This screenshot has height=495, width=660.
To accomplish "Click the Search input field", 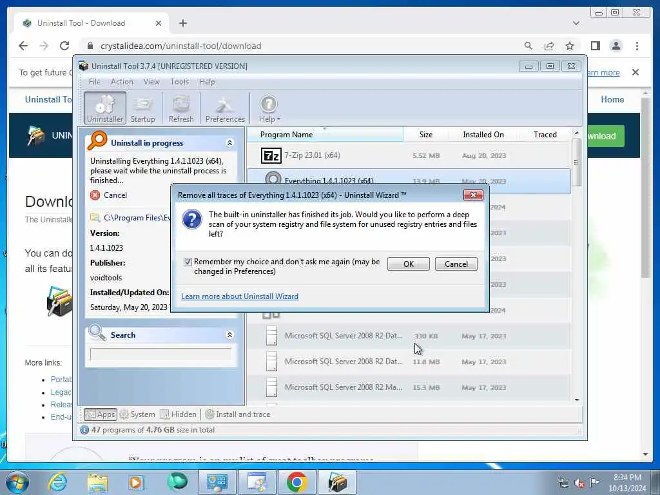I will (160, 354).
